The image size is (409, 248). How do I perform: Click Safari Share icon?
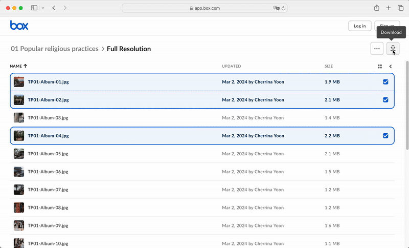coord(376,8)
